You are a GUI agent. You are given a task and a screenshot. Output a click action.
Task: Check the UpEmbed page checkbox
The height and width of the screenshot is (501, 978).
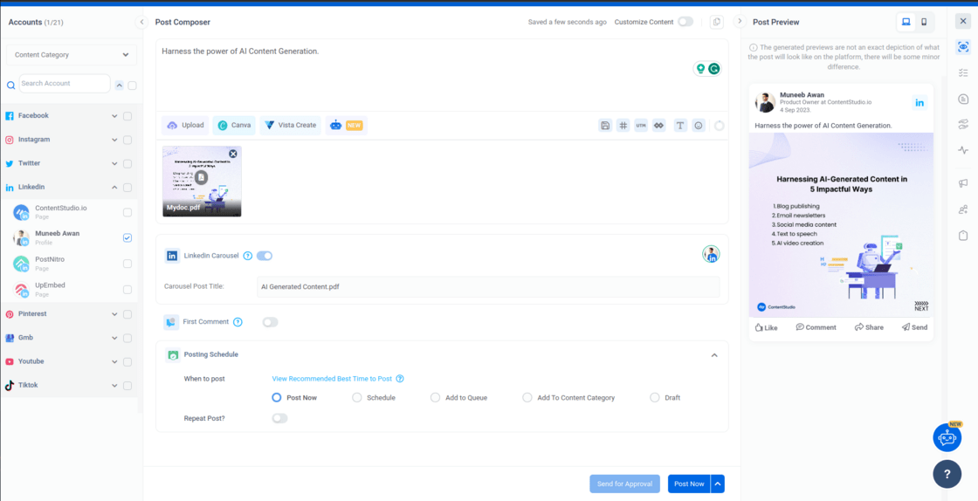pyautogui.click(x=127, y=290)
